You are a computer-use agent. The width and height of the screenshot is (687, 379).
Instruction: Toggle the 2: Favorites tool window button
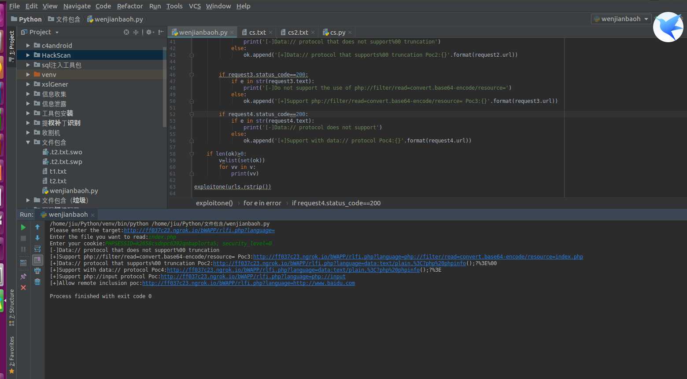[x=11, y=355]
